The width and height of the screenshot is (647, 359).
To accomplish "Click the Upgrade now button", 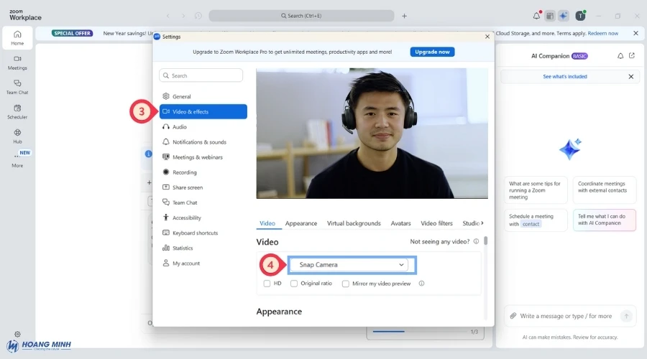I will click(x=432, y=52).
